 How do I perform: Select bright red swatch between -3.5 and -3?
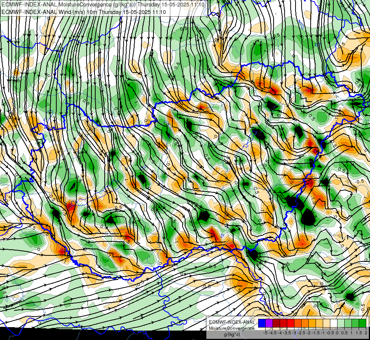(291, 323)
